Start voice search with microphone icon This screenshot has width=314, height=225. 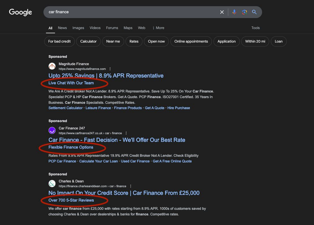234,12
